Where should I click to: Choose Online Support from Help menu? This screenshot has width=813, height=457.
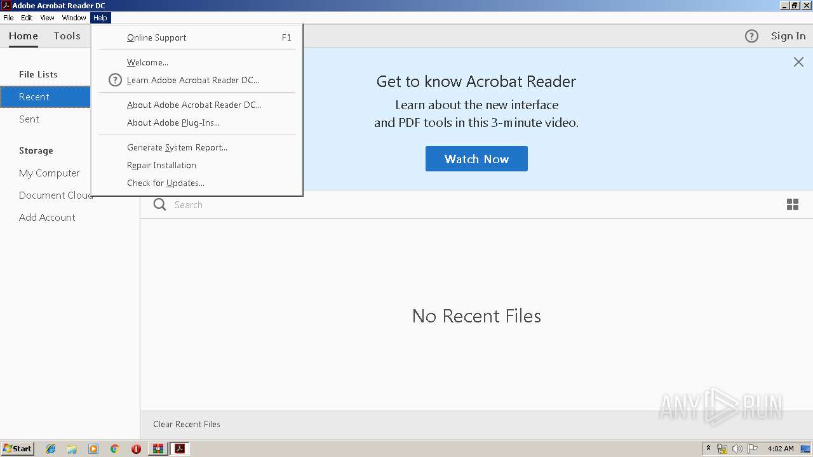197,37
